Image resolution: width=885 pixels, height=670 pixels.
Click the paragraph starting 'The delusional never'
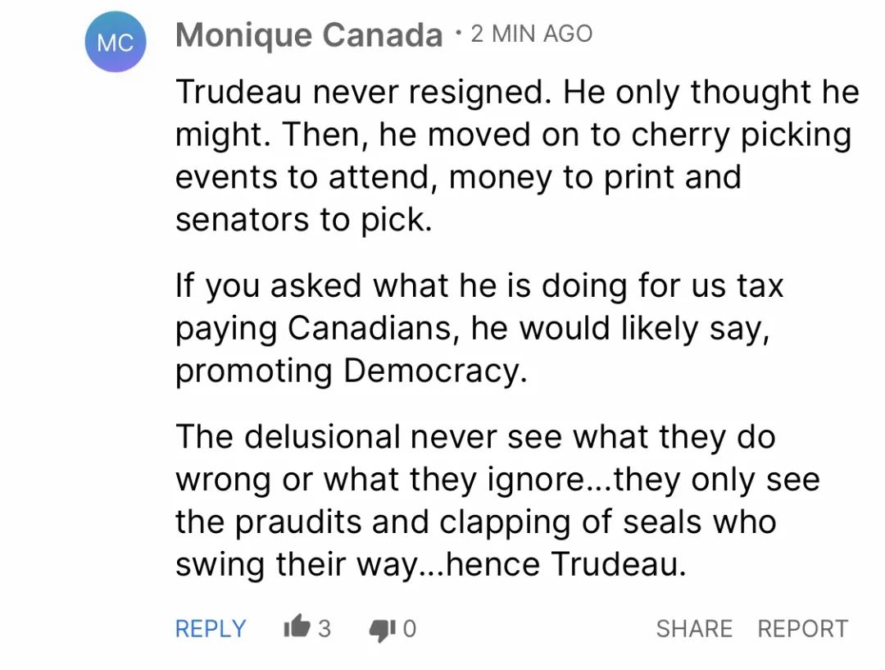497,500
